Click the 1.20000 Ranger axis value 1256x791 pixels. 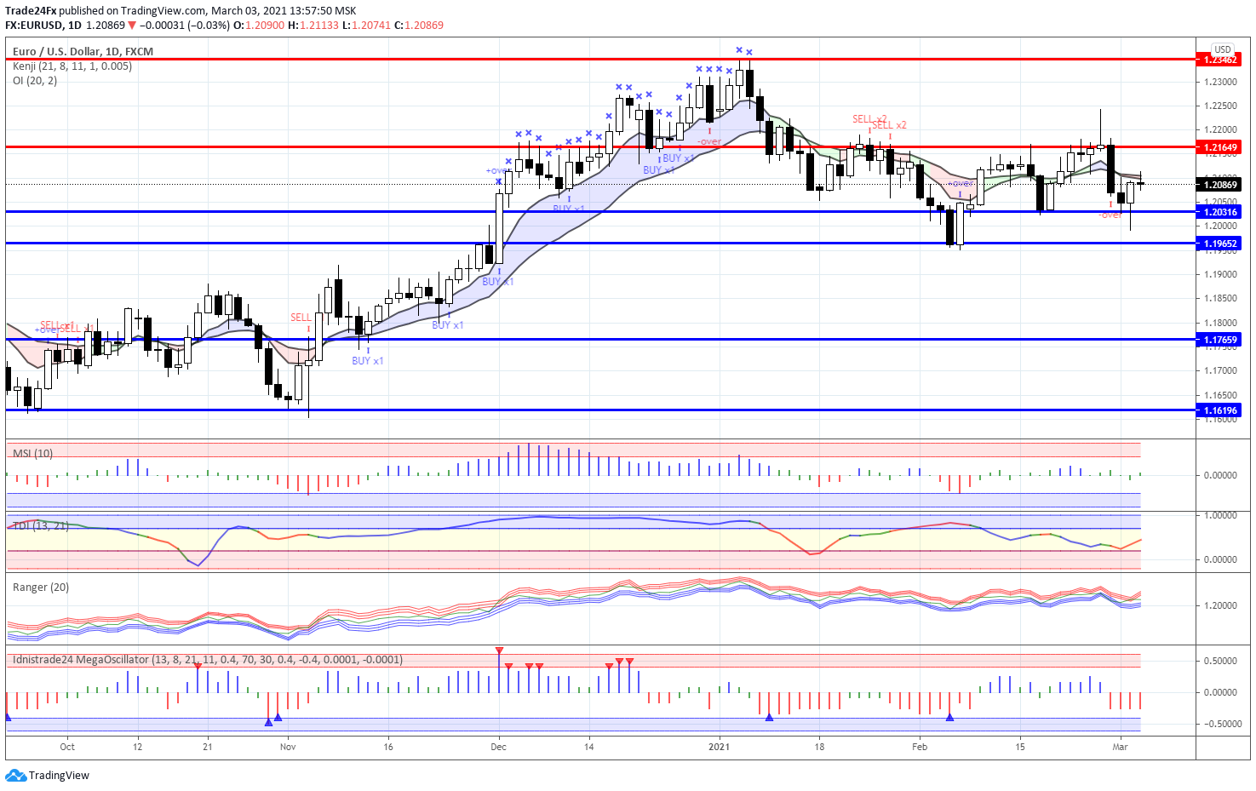1220,605
